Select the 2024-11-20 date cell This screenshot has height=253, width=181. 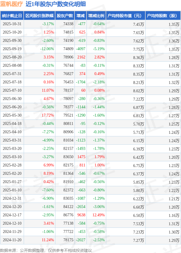click(12, 240)
